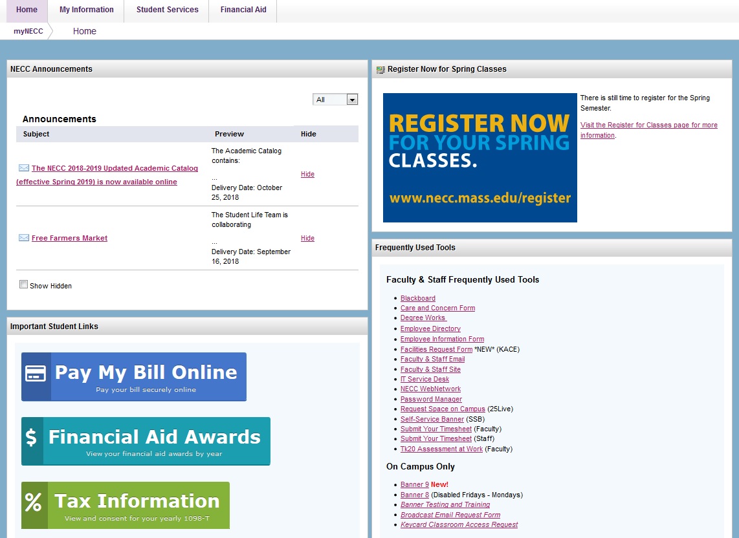Click the On Campus Only heading
Image resolution: width=739 pixels, height=538 pixels.
421,467
